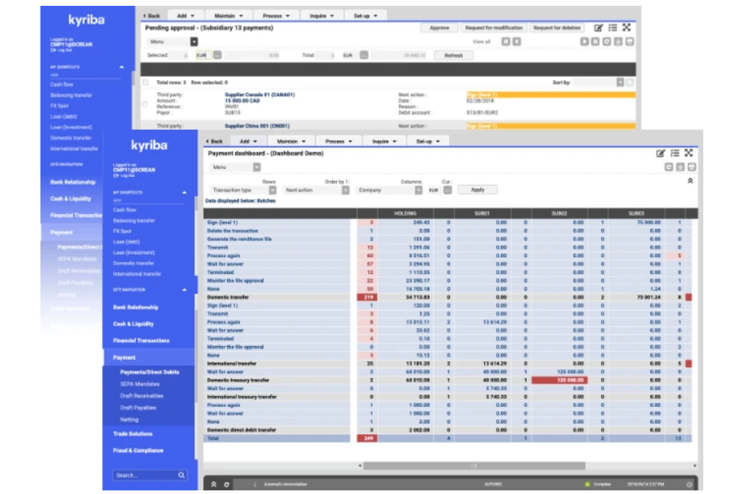Collapse the dashboard filter panel with double chevron
The height and width of the screenshot is (494, 754).
point(690,181)
